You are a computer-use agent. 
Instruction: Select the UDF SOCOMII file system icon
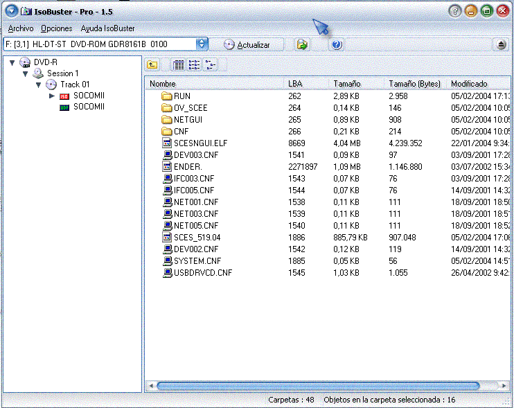coord(64,107)
